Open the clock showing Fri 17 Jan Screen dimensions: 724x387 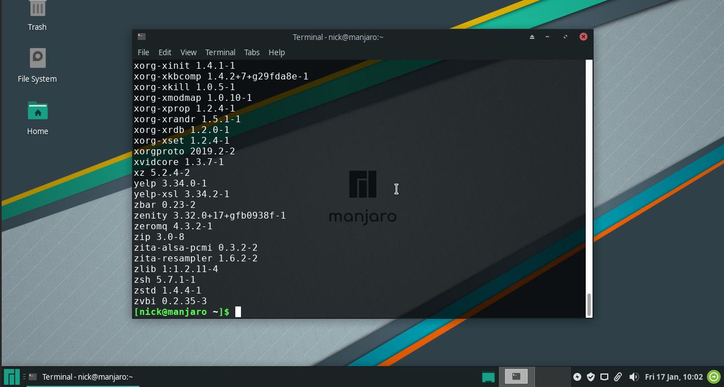(673, 377)
